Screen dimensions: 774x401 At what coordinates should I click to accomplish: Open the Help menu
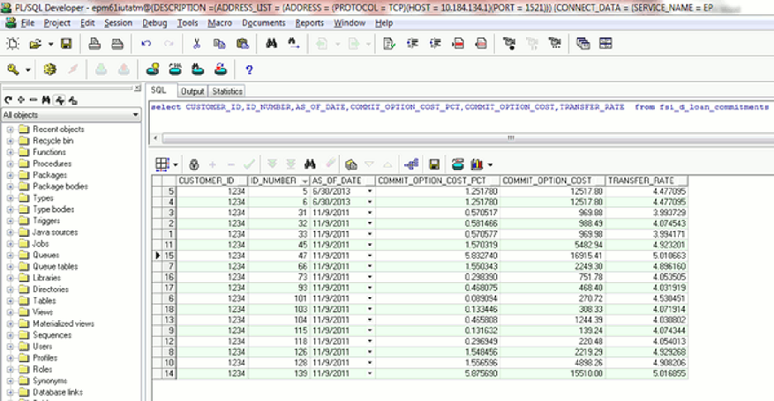(384, 22)
